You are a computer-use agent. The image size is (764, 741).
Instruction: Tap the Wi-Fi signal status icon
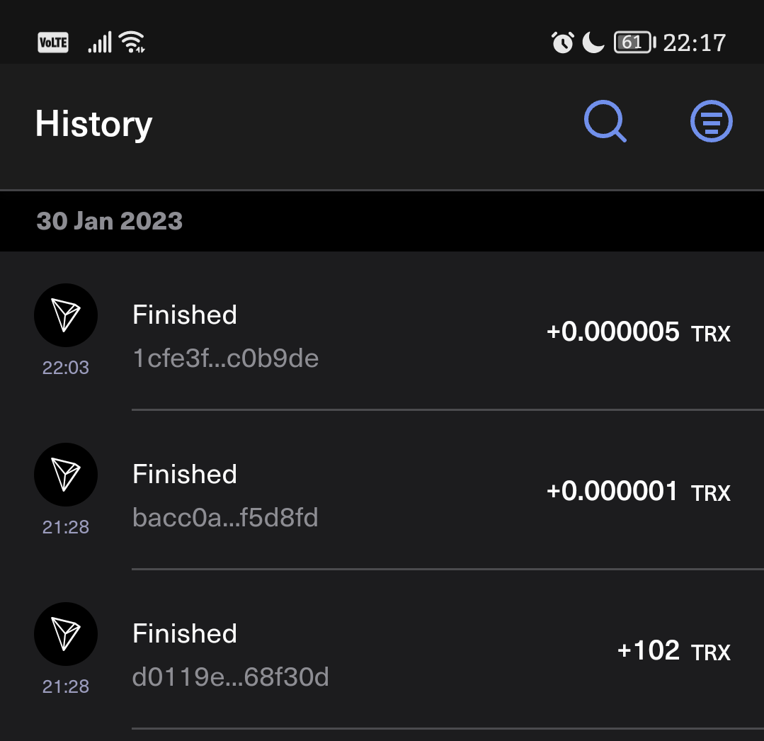coord(132,42)
